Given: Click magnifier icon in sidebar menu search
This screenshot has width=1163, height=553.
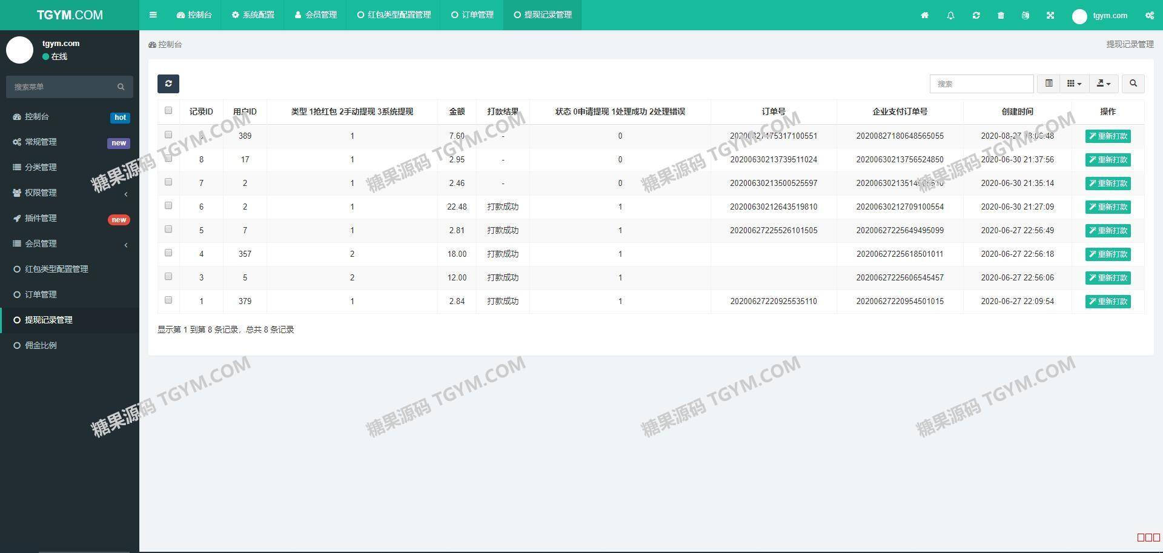Looking at the screenshot, I should click(121, 87).
